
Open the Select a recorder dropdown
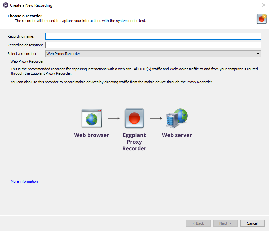(153, 54)
